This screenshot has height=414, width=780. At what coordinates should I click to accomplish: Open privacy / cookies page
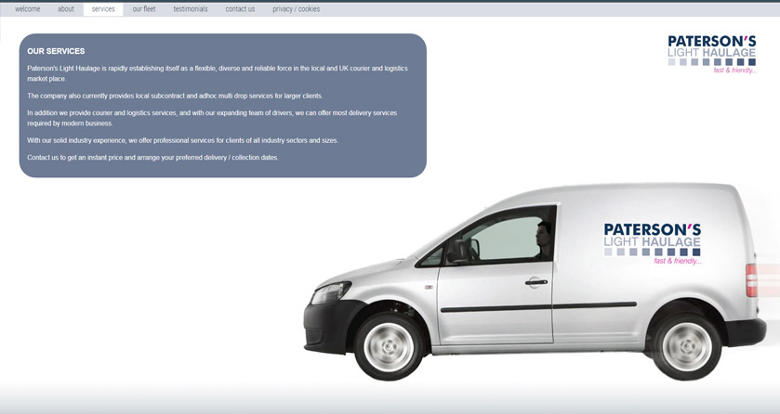296,9
